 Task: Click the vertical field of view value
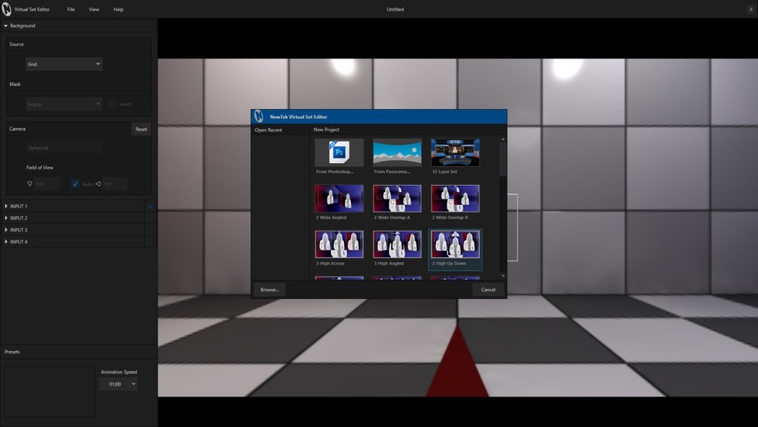pos(46,184)
